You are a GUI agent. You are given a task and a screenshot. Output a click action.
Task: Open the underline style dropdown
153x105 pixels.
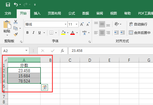click(44, 33)
